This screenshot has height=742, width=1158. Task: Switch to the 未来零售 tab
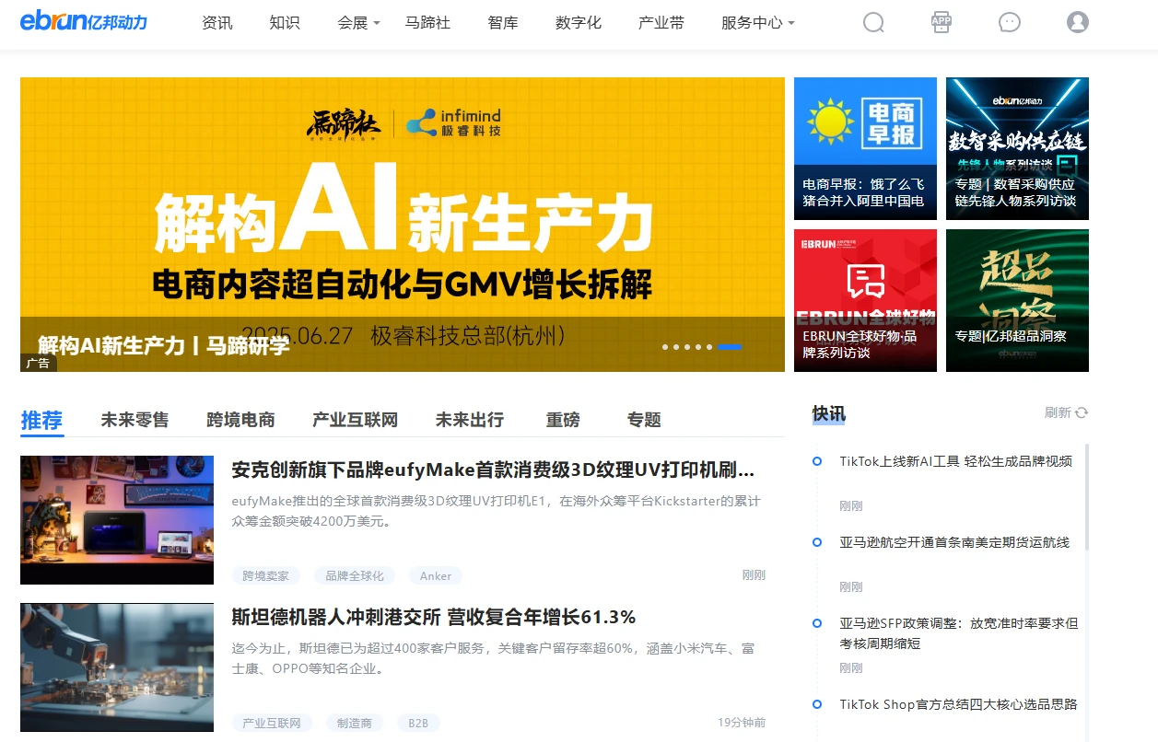point(135,420)
